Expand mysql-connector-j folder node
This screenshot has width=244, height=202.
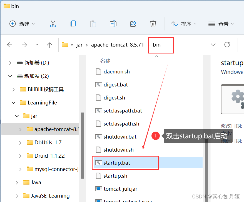click(20, 169)
